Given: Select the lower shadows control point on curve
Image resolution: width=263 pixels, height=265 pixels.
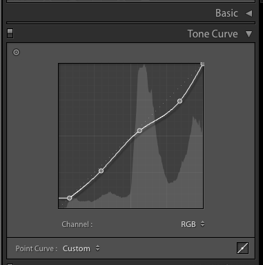Looking at the screenshot, I should [x=101, y=171].
